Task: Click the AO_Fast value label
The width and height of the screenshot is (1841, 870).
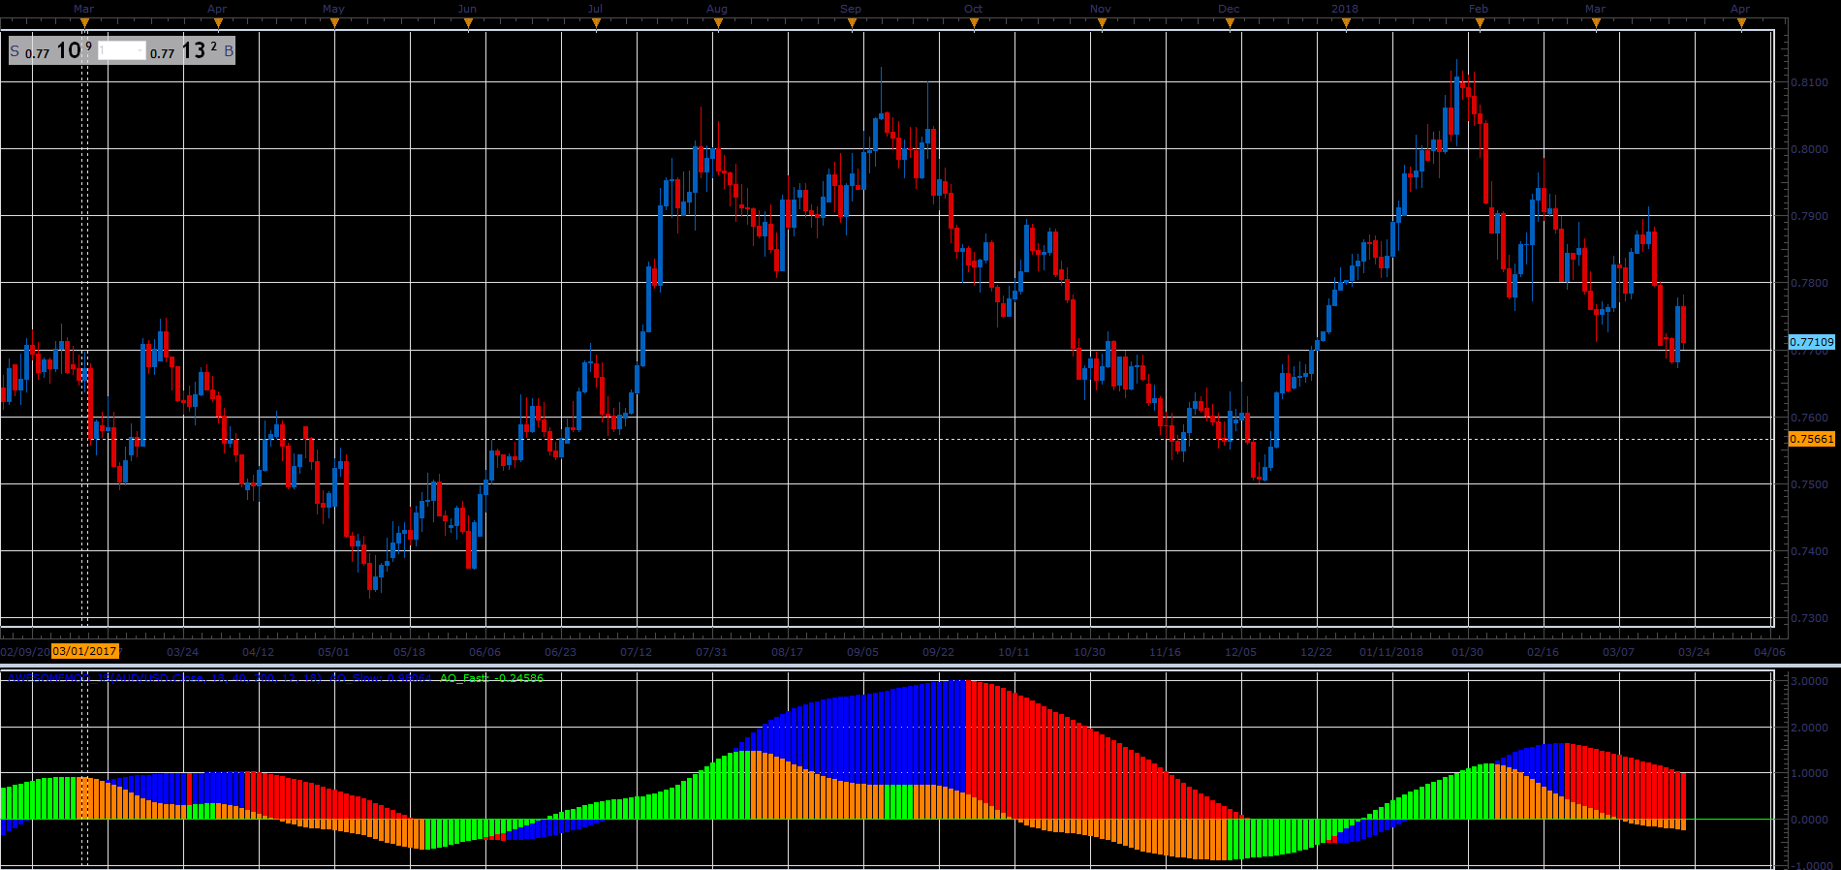Action: [x=491, y=678]
